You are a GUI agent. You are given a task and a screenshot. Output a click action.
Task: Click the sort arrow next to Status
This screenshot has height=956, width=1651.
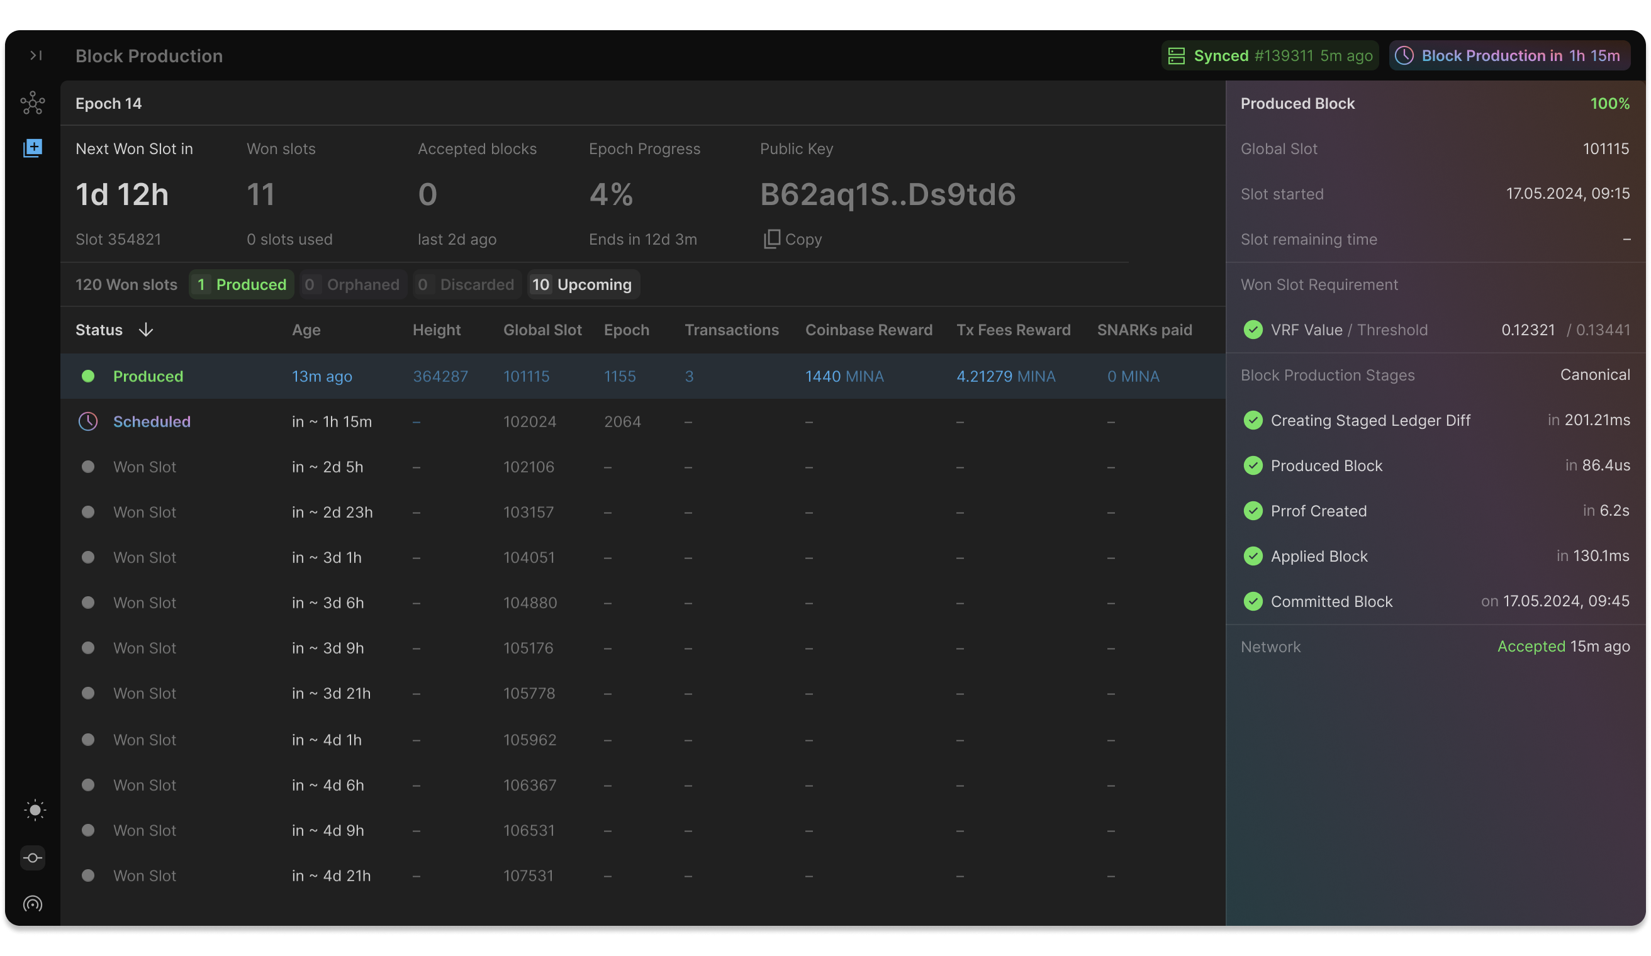(x=145, y=330)
